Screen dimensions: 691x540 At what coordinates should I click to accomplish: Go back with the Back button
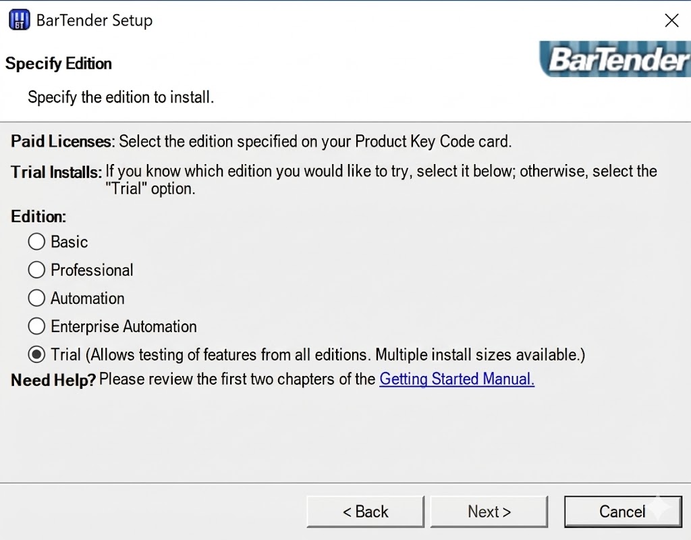pos(365,512)
